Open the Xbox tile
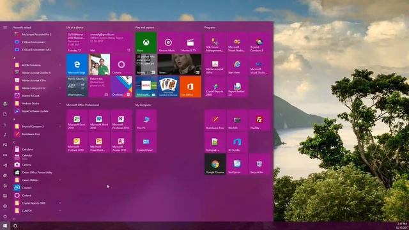409x230 pixels. pos(146,43)
